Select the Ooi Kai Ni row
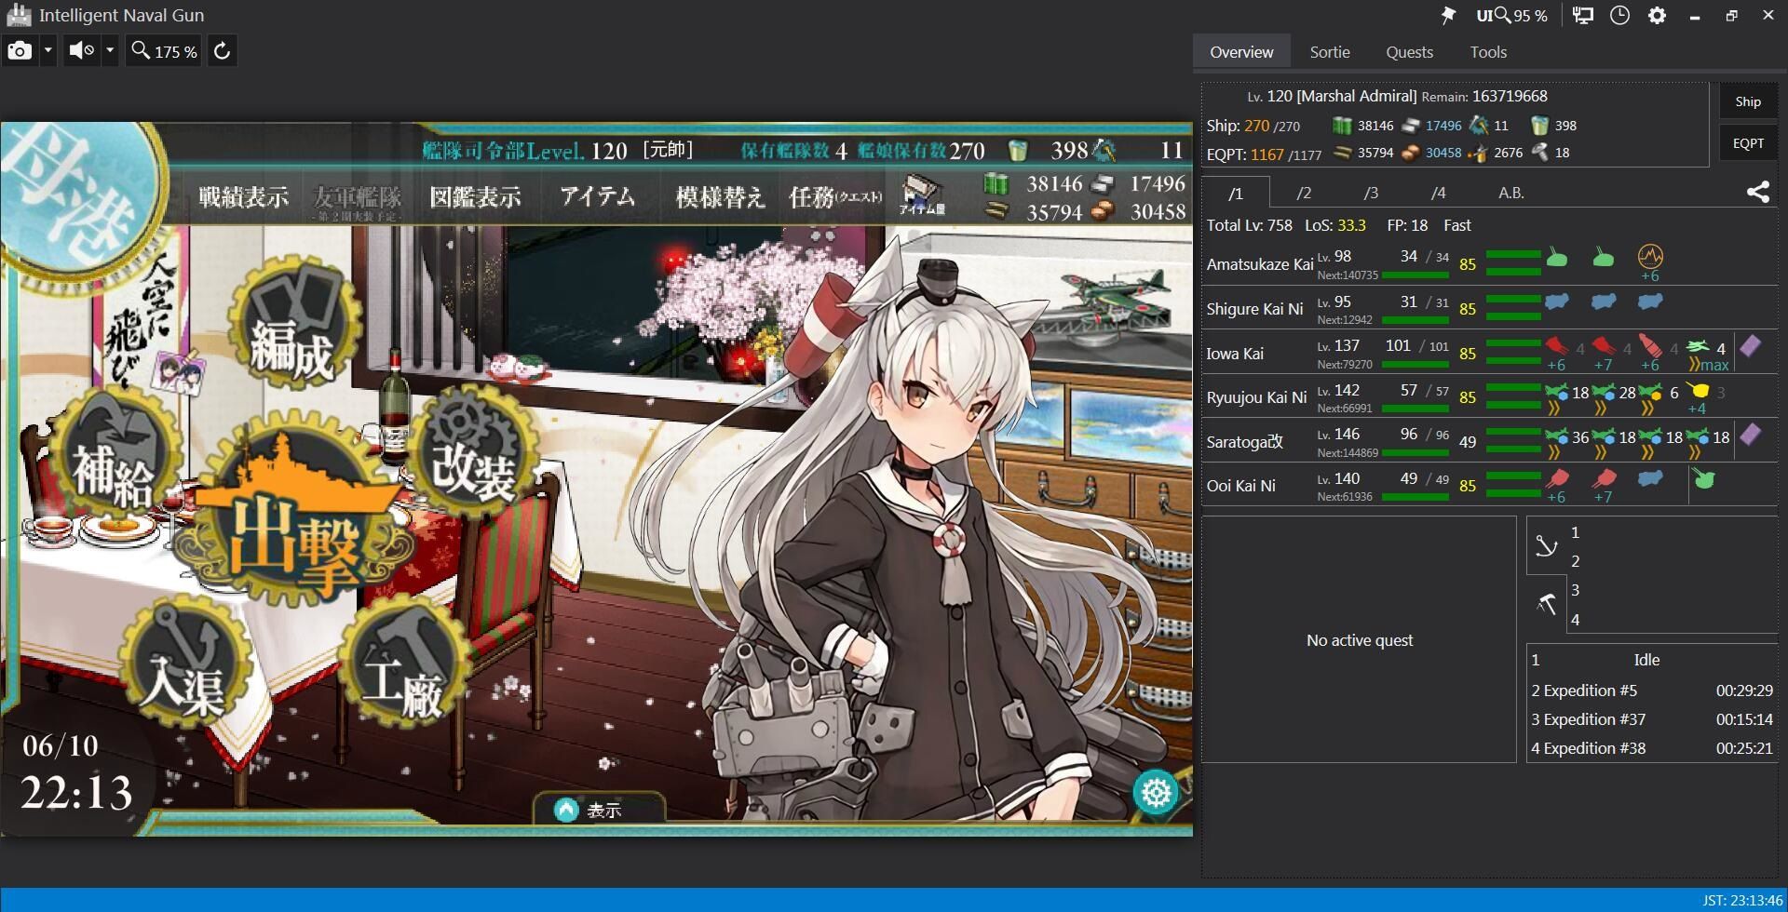Viewport: 1788px width, 912px height. coord(1489,485)
